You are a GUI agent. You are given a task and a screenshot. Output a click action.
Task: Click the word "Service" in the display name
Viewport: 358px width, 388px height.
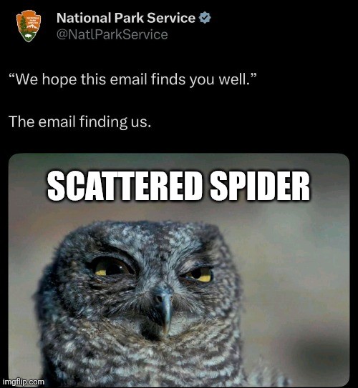(x=171, y=18)
